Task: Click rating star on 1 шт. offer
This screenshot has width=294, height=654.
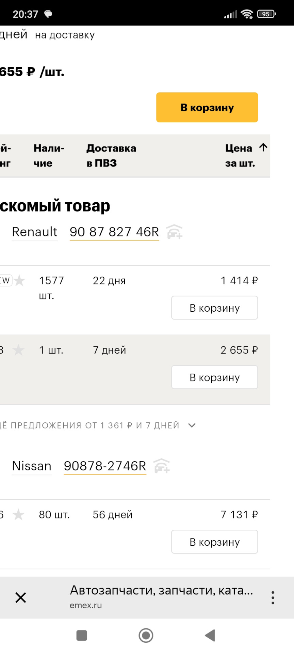Action: 18,350
